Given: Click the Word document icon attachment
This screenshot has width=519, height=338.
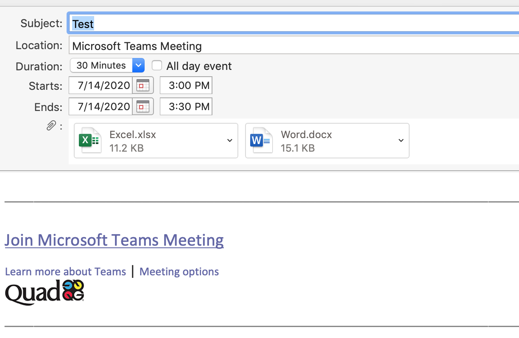Looking at the screenshot, I should click(261, 140).
